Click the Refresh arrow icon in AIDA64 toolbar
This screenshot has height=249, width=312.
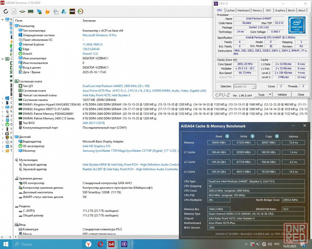click(x=6, y=11)
